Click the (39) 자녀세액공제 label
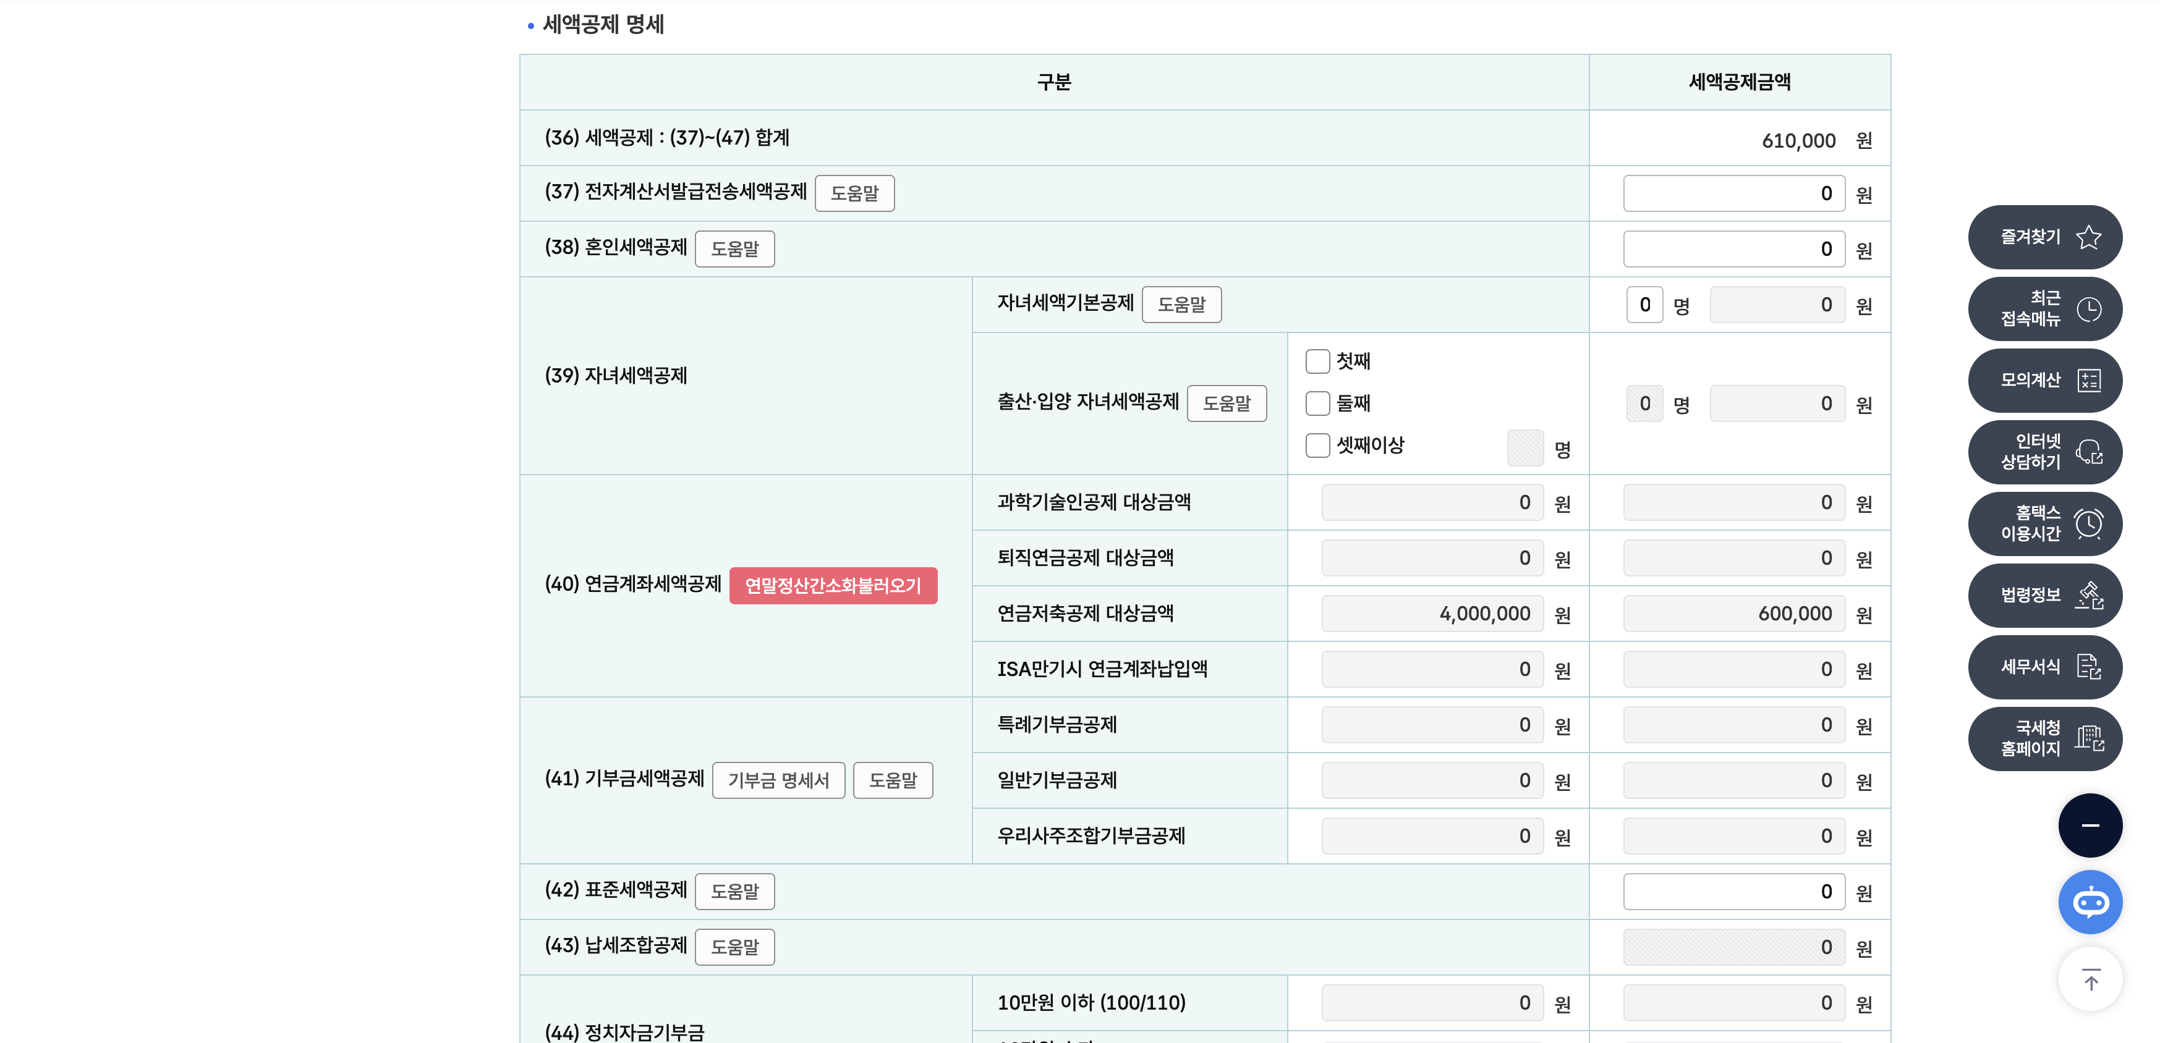Viewport: 2160px width, 1043px height. 616,375
